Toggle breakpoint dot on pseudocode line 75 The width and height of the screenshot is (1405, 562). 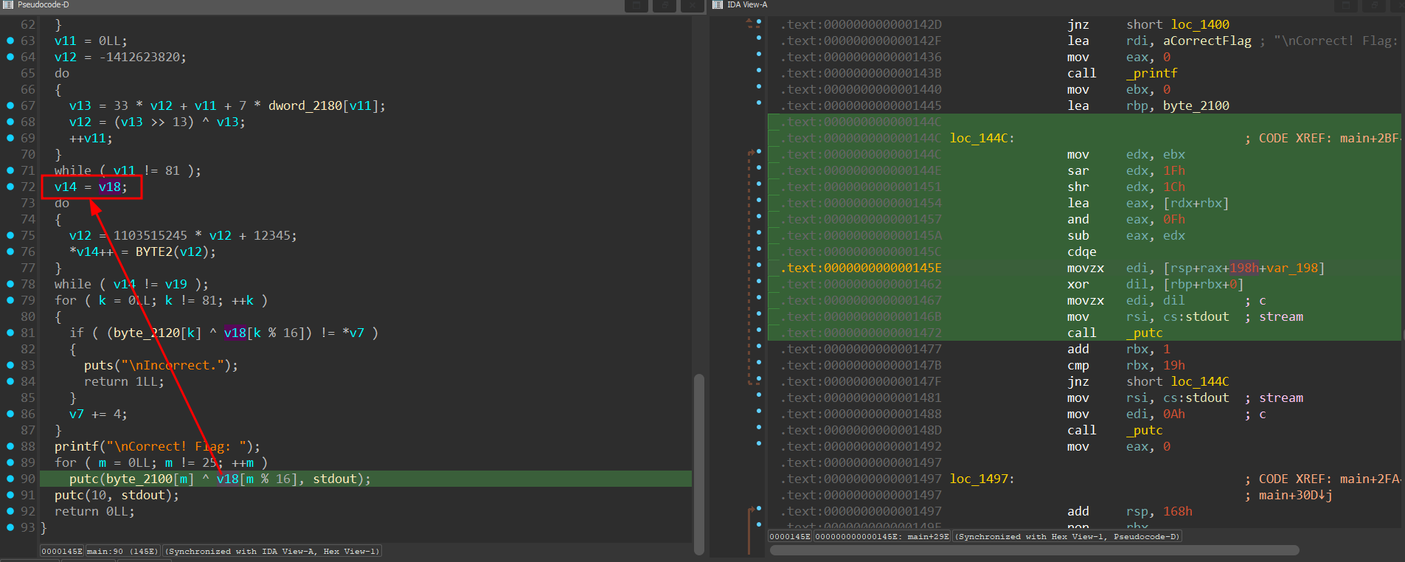click(x=10, y=235)
